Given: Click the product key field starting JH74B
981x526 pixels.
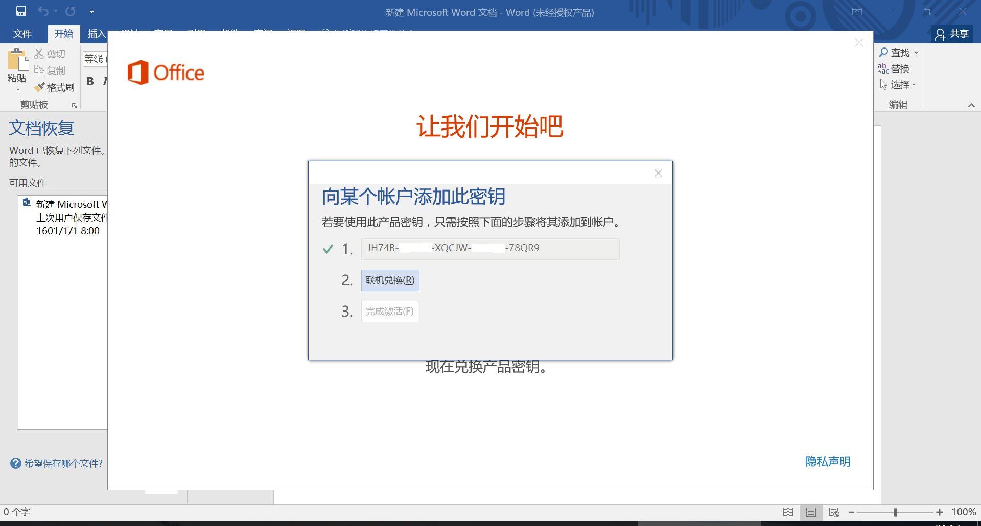Looking at the screenshot, I should coord(491,249).
